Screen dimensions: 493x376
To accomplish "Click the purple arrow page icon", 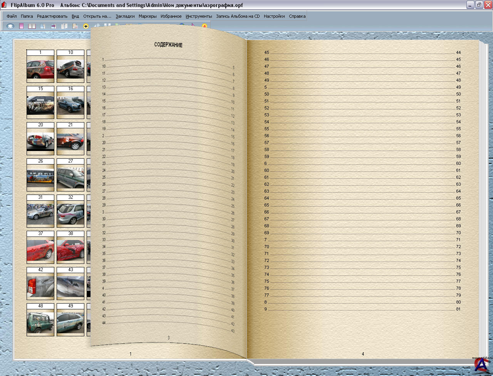I will coord(54,26).
